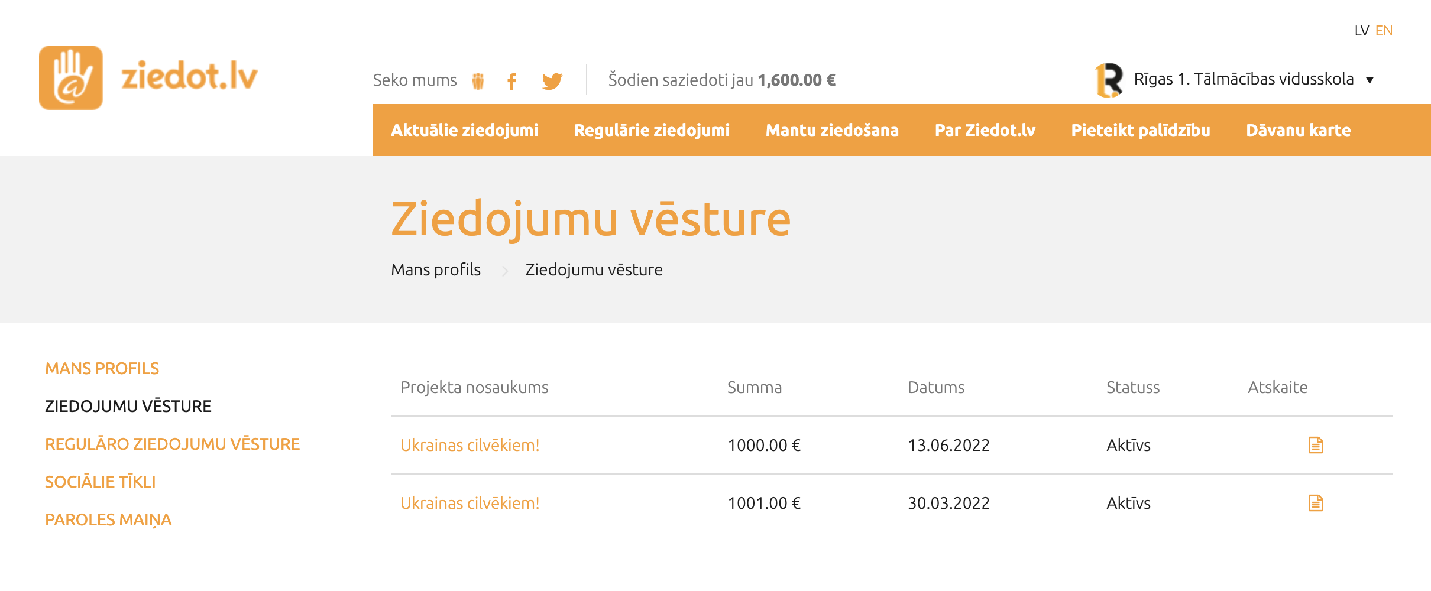Open Dāvanu karte menu item
This screenshot has height=591, width=1431.
click(1298, 130)
